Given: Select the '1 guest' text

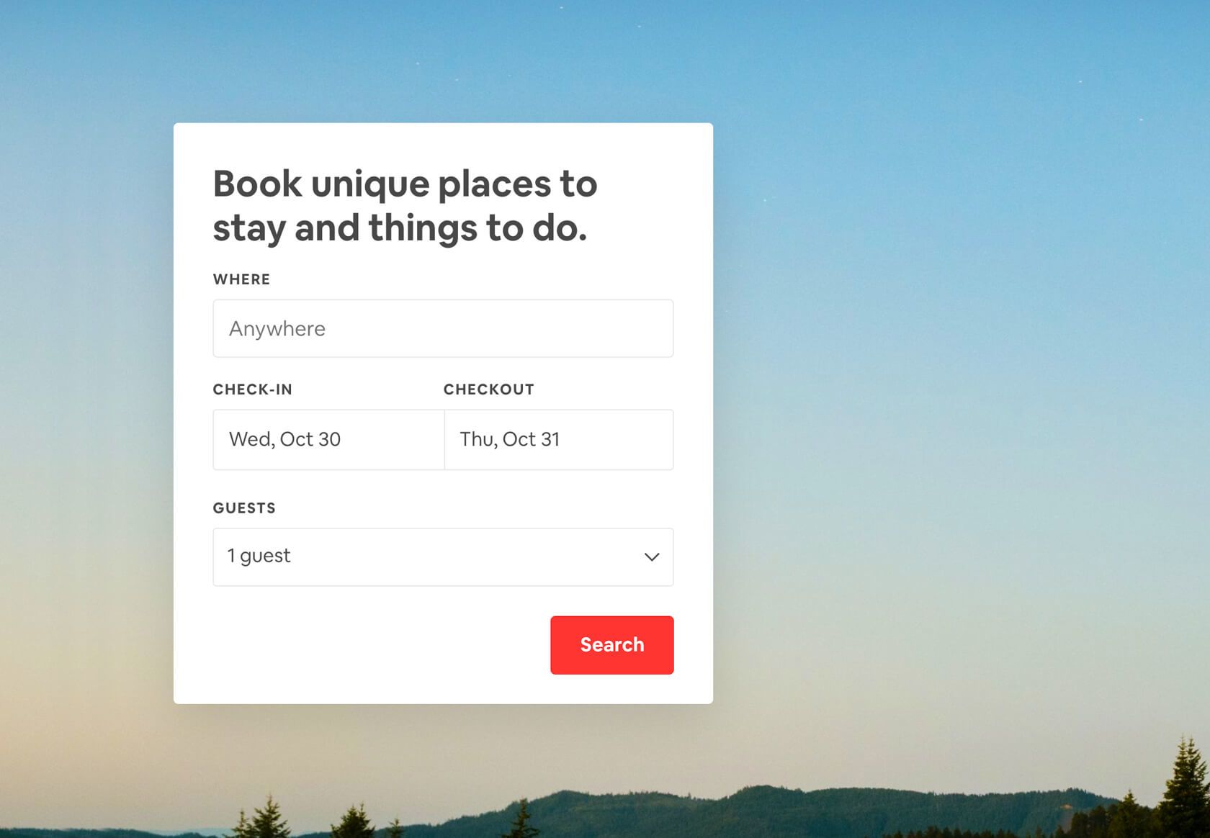Looking at the screenshot, I should point(259,556).
